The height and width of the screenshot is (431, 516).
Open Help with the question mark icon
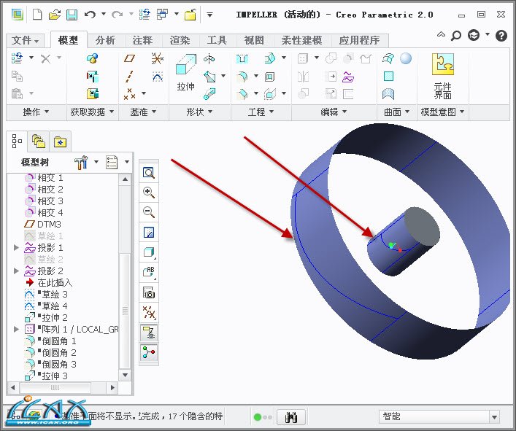501,35
